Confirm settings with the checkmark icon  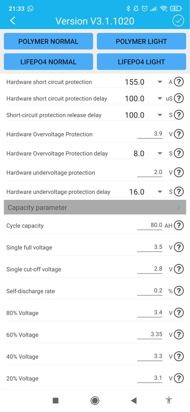click(x=178, y=21)
